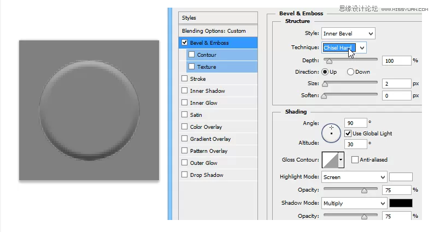Toggle Use Global Light checkbox

click(x=348, y=133)
